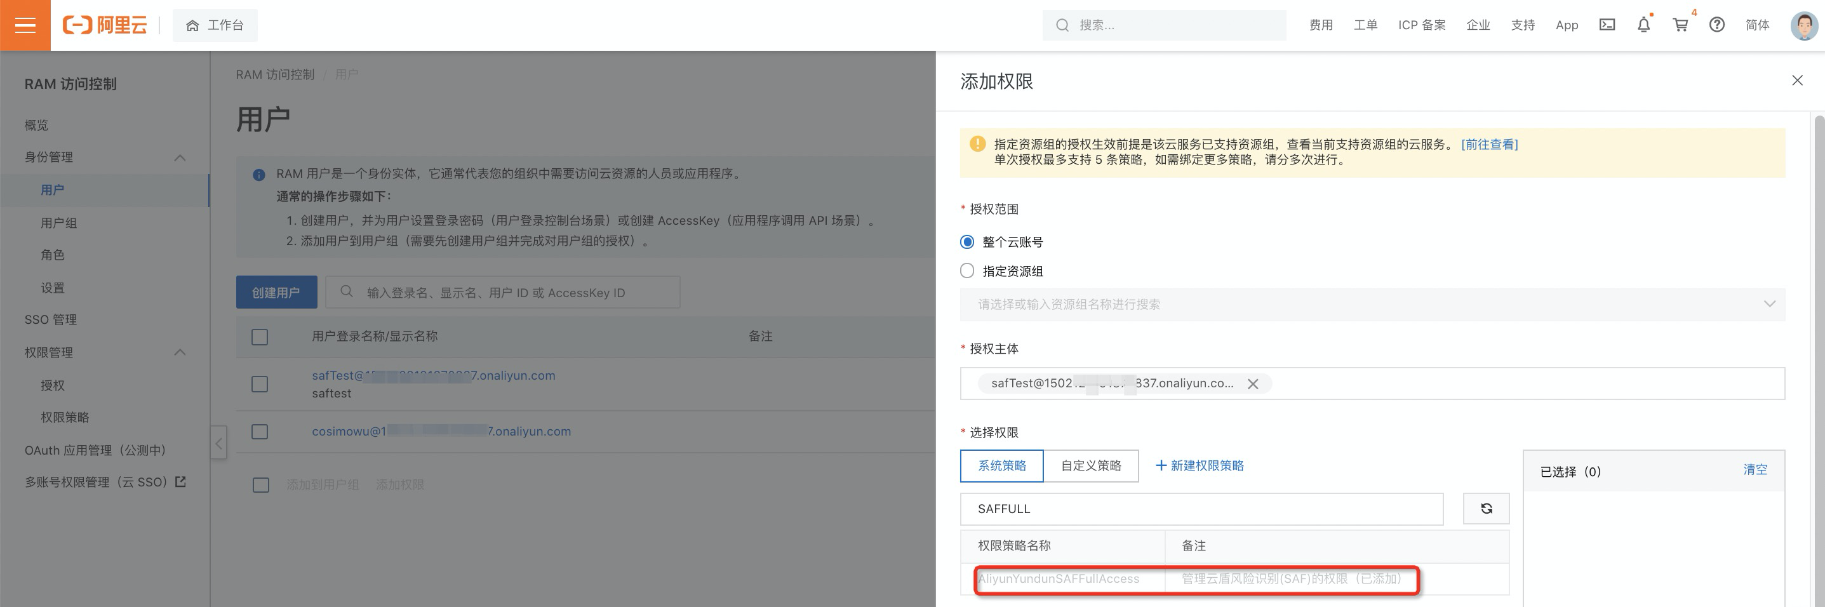Click 添加到用户组 bulk action

[323, 485]
